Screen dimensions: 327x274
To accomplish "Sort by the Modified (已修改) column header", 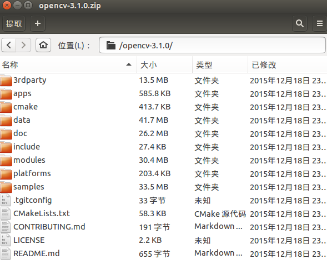I will point(288,64).
